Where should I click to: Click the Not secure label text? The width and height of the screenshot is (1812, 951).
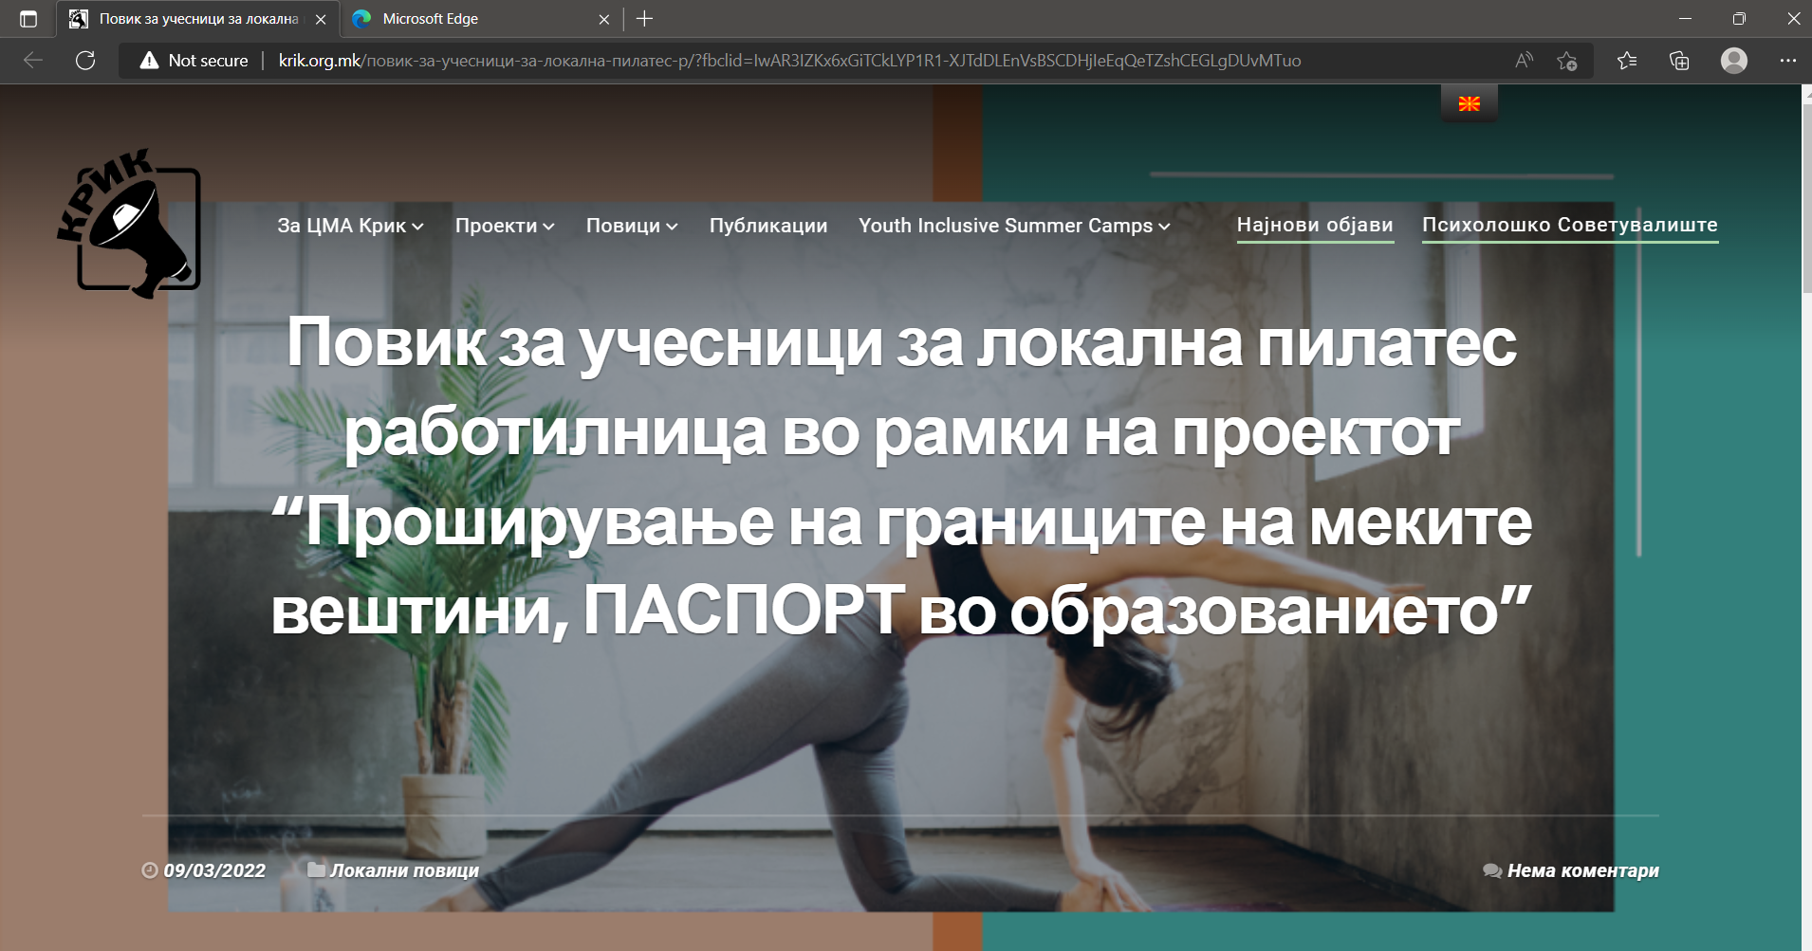tap(208, 61)
